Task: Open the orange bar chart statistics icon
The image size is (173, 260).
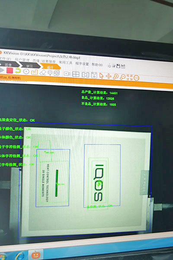Action: point(35,72)
